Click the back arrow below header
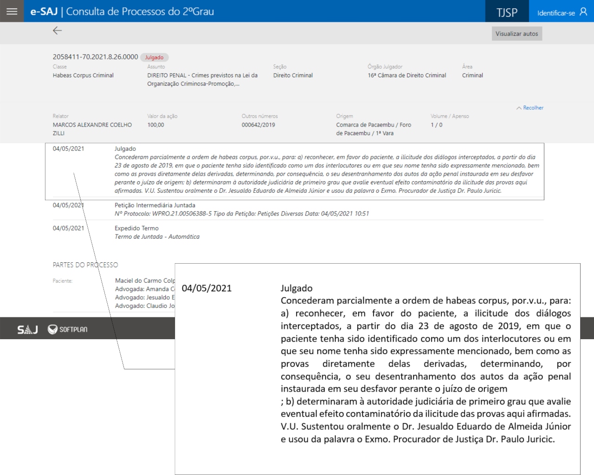Image resolution: width=594 pixels, height=475 pixels. [58, 31]
